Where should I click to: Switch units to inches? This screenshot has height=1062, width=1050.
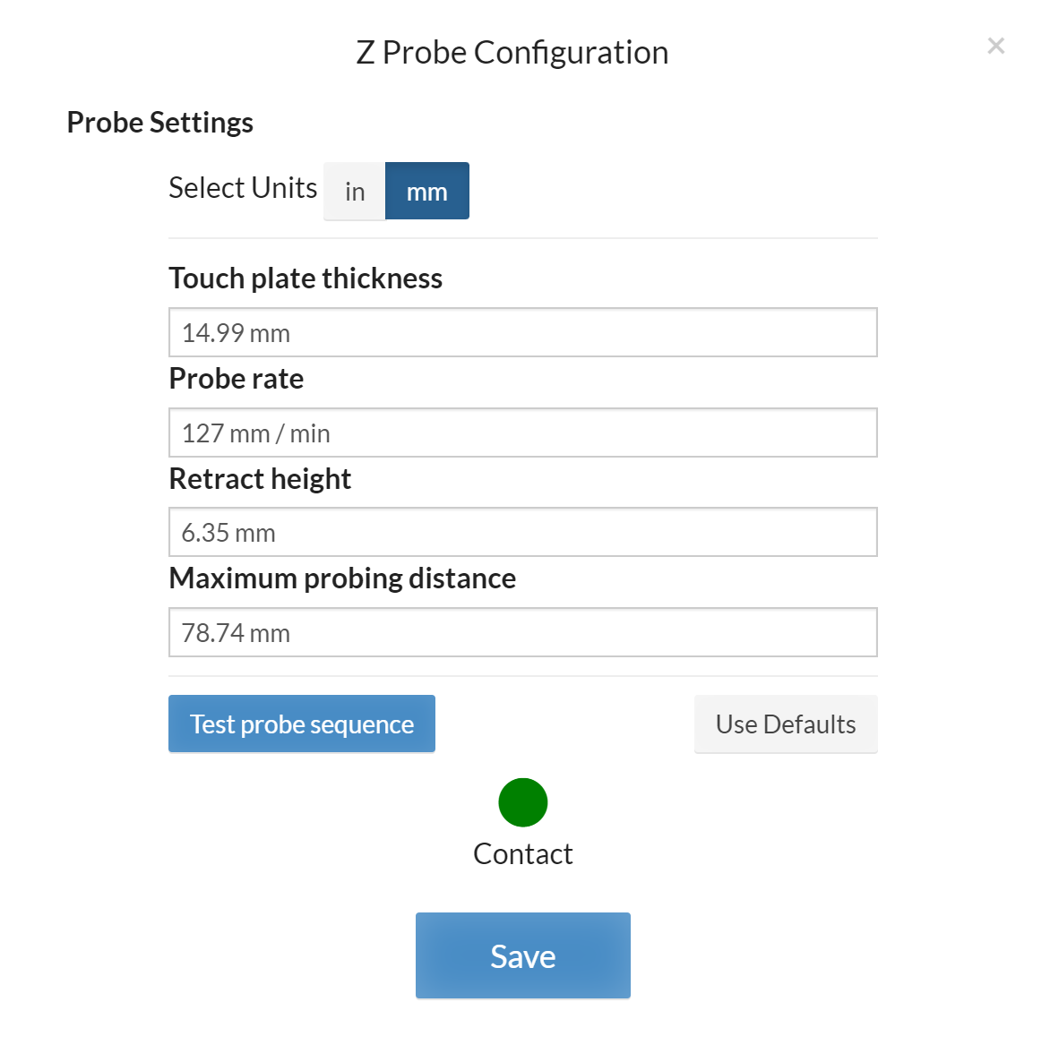pyautogui.click(x=355, y=192)
